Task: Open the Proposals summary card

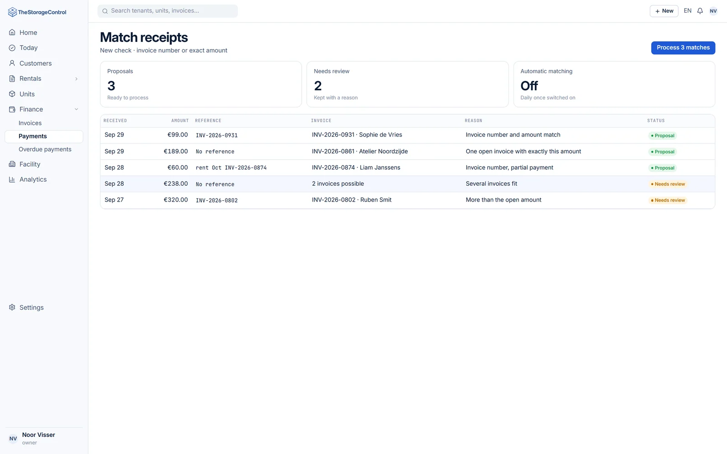Action: coord(201,84)
